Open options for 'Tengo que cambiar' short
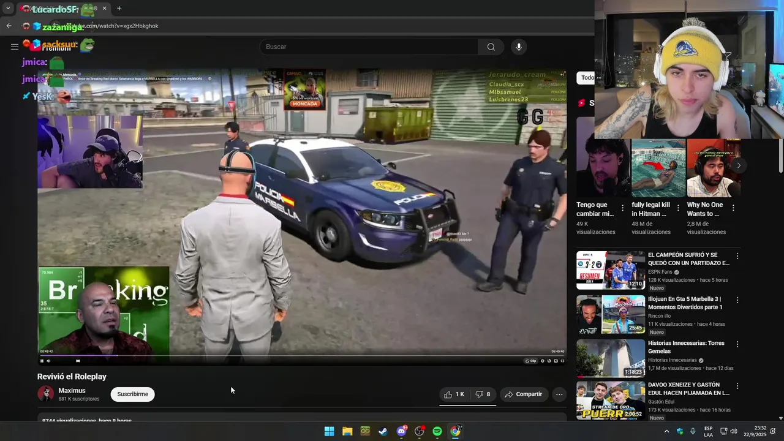Image resolution: width=784 pixels, height=441 pixels. click(623, 208)
